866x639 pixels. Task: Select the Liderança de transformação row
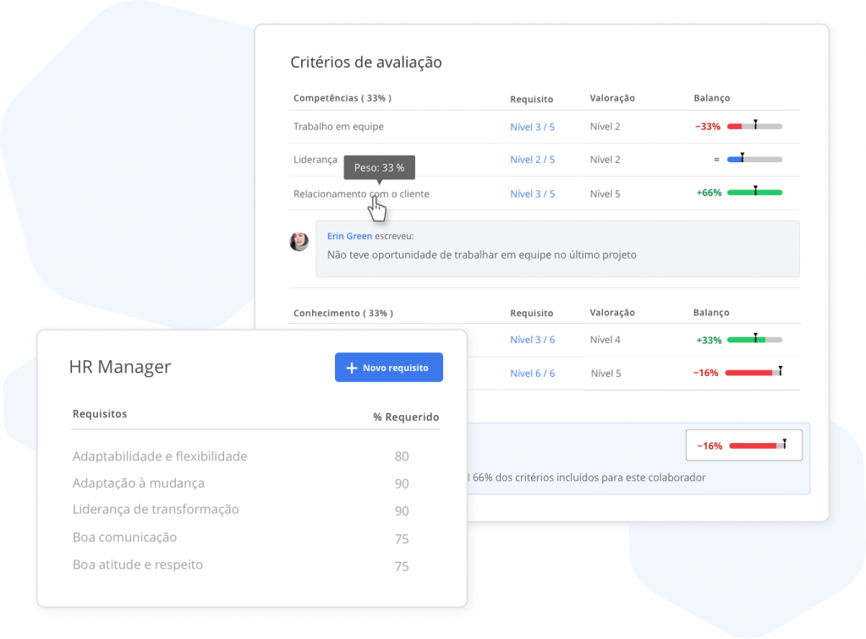pos(156,510)
